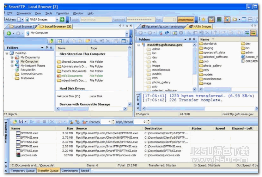Click the disconnect icon in the remote toolbar
262x177 pixels.
(161, 33)
